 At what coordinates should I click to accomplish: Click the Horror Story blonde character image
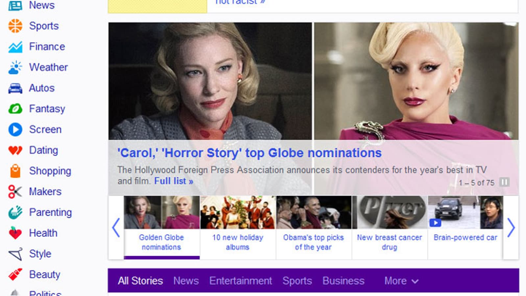click(416, 81)
